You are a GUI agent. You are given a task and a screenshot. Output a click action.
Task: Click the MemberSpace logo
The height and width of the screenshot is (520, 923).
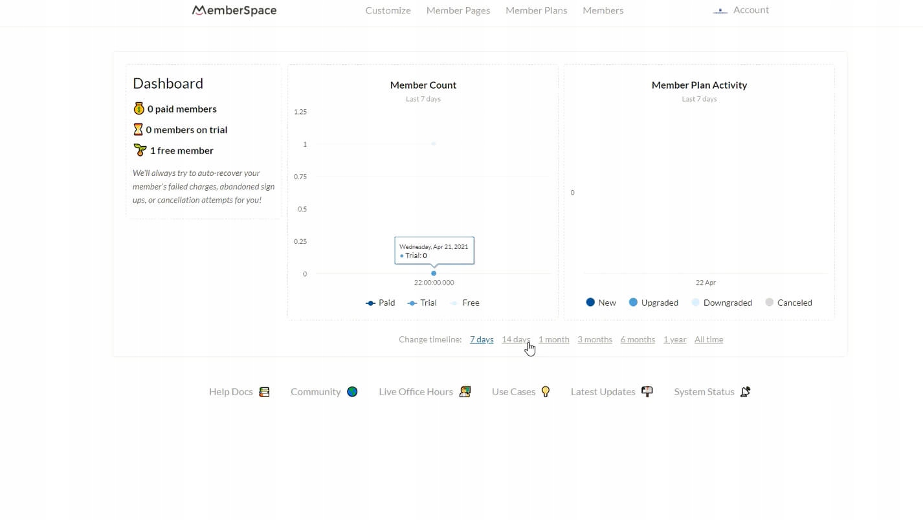pyautogui.click(x=234, y=10)
